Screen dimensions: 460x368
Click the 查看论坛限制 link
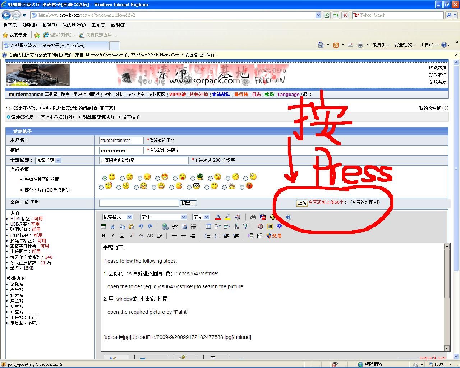pyautogui.click(x=365, y=202)
